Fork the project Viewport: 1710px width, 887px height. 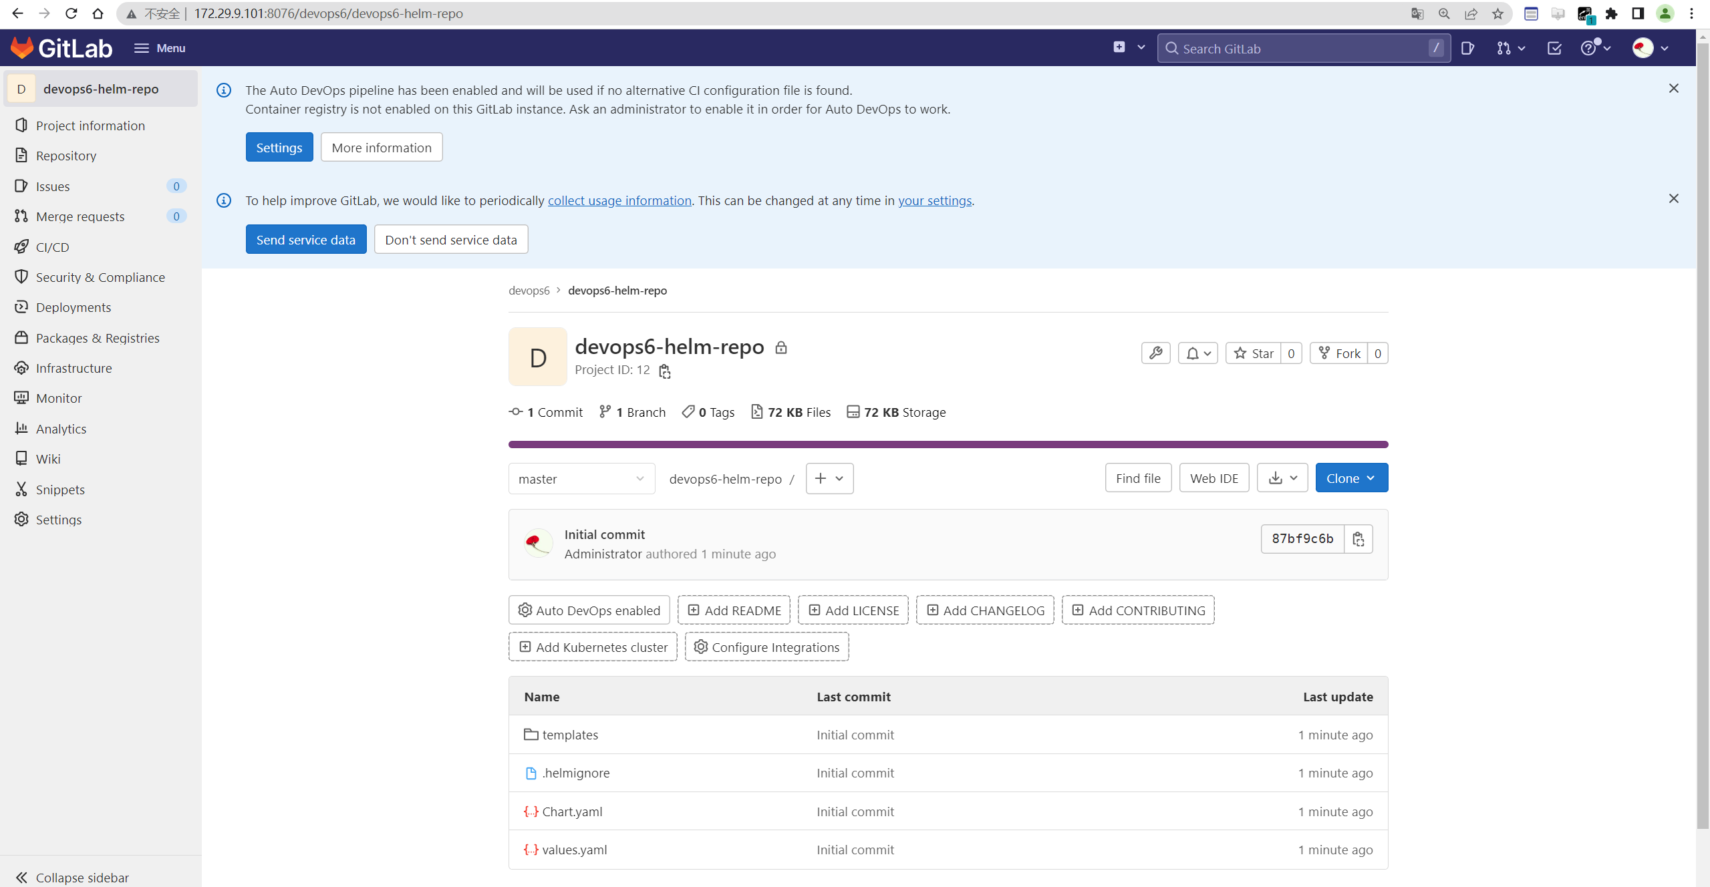(x=1339, y=353)
